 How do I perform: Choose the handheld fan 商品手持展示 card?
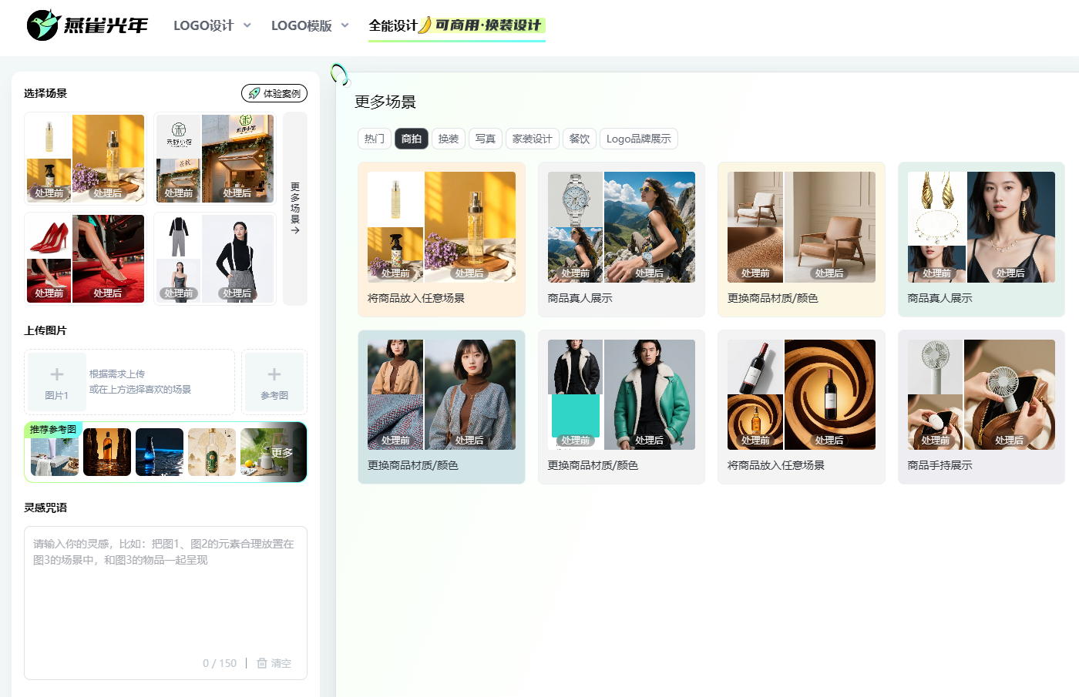pos(981,407)
